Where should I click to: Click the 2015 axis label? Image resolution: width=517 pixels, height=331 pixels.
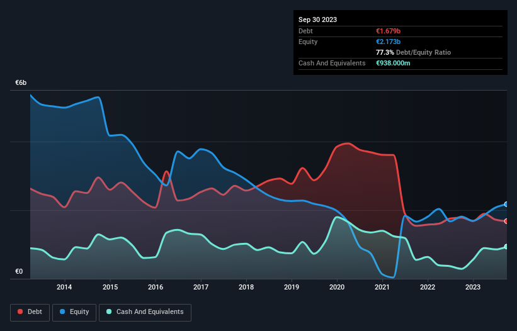click(x=110, y=287)
